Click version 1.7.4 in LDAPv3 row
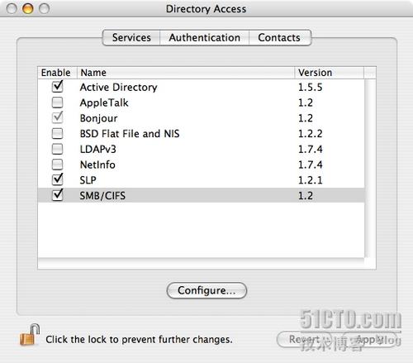 tap(310, 149)
